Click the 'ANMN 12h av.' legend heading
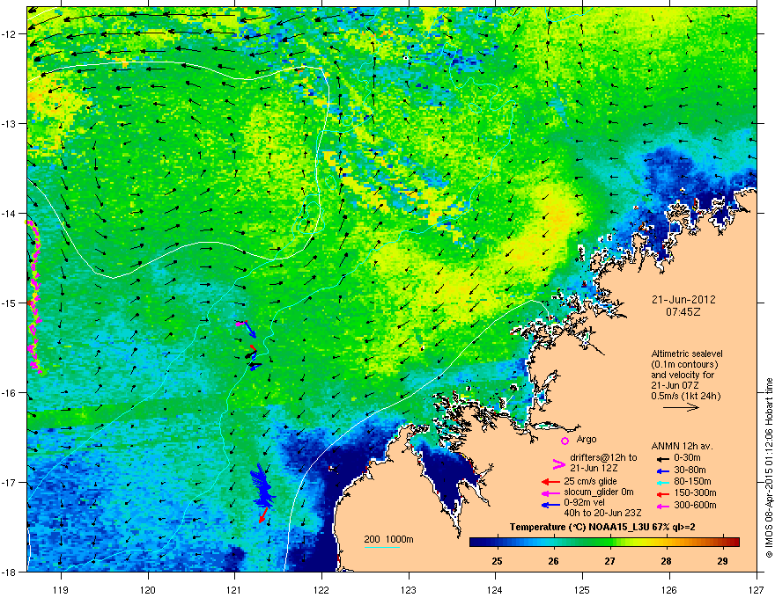This screenshot has width=775, height=598. pos(682,447)
